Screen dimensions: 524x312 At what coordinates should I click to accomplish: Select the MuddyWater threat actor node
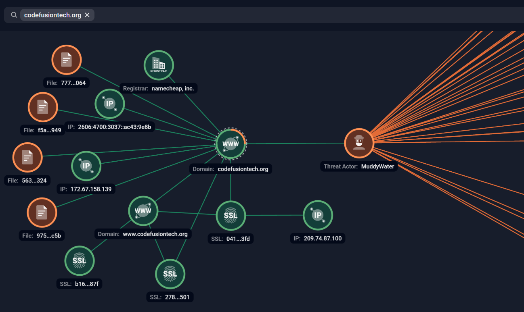pyautogui.click(x=359, y=143)
